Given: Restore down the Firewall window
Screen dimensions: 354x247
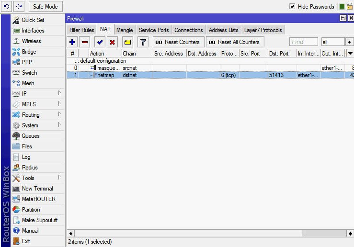Looking at the screenshot, I should (x=343, y=18).
